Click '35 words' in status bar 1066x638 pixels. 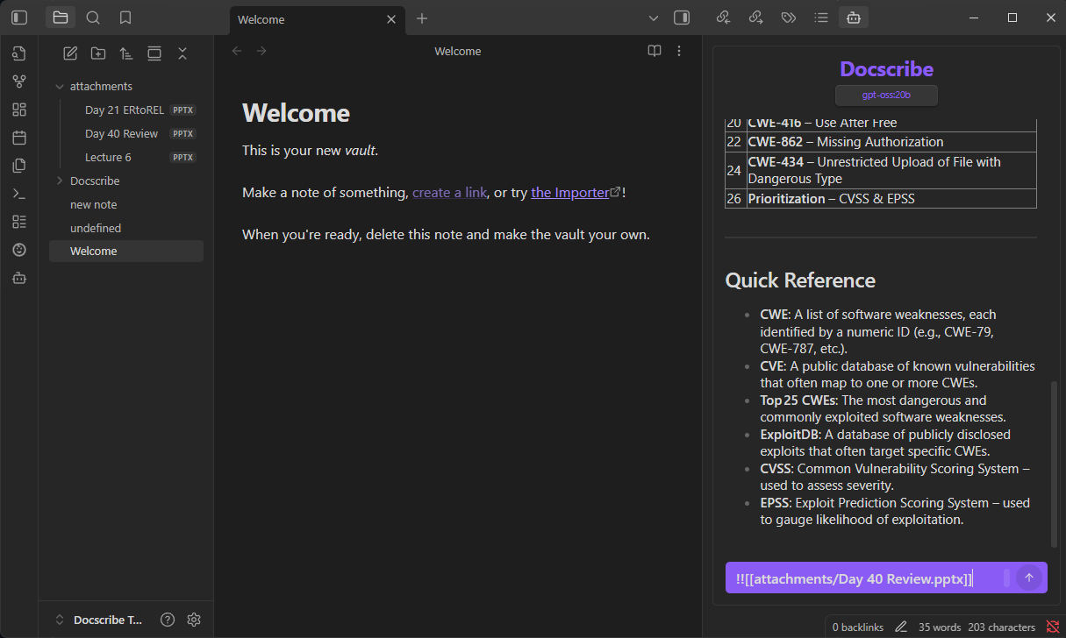pos(940,627)
